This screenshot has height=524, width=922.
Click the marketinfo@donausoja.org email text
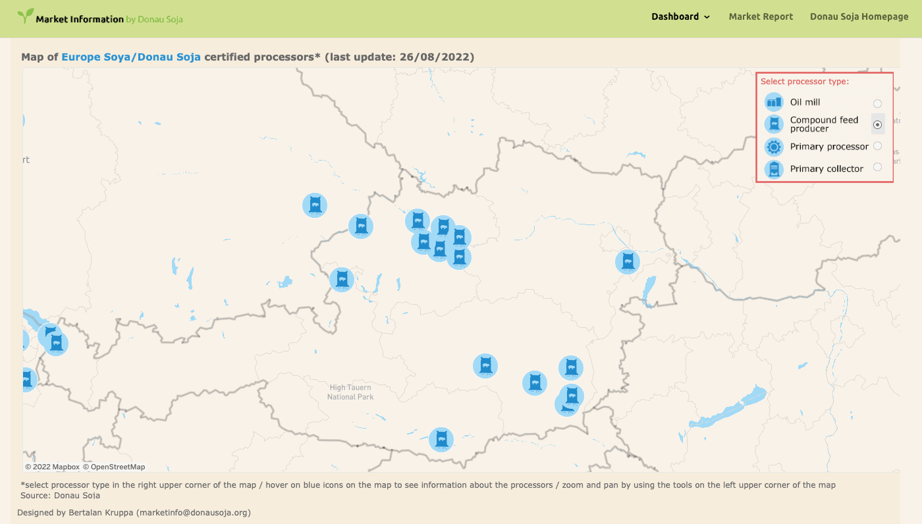(193, 512)
